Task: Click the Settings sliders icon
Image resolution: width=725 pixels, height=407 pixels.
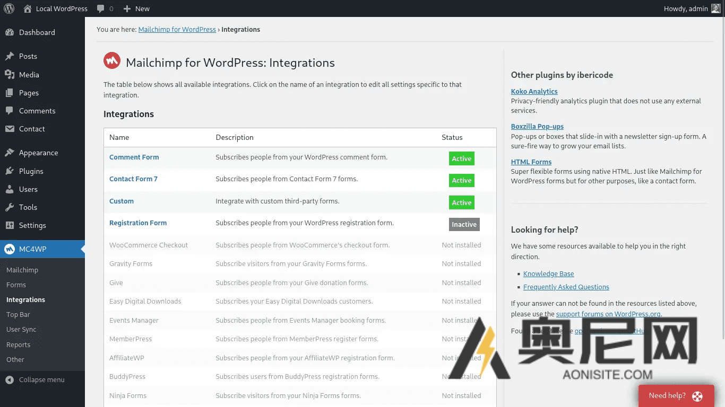Action: [10, 225]
